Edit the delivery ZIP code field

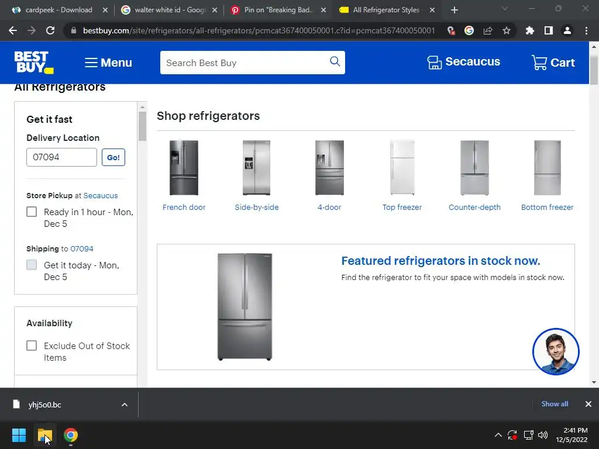click(x=61, y=157)
